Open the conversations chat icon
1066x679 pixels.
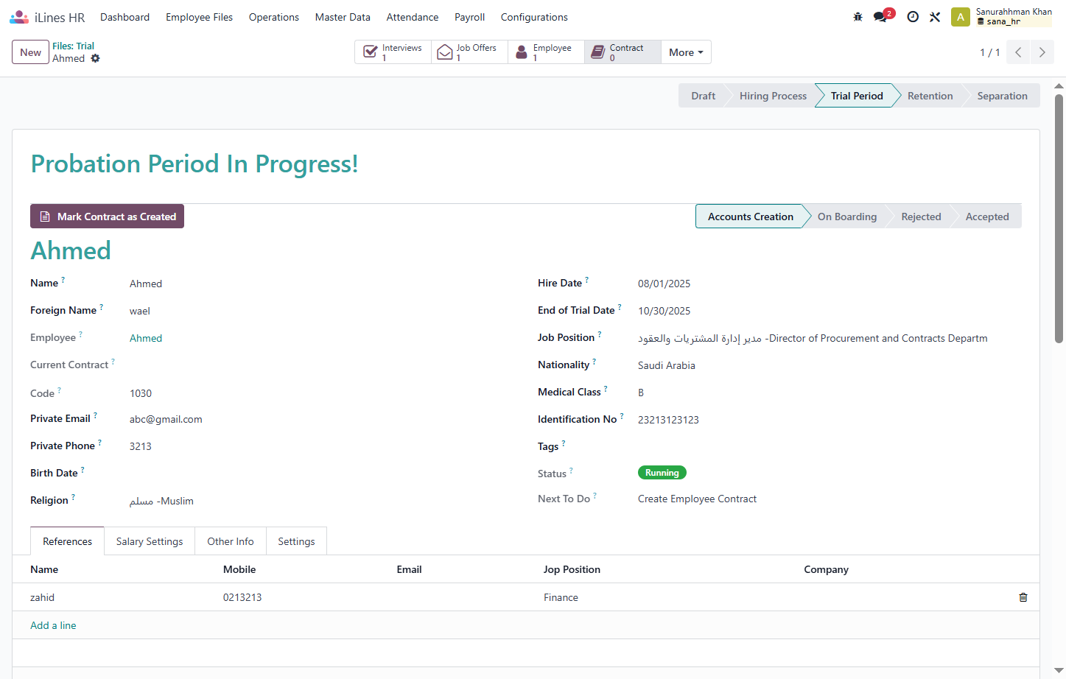(x=881, y=17)
